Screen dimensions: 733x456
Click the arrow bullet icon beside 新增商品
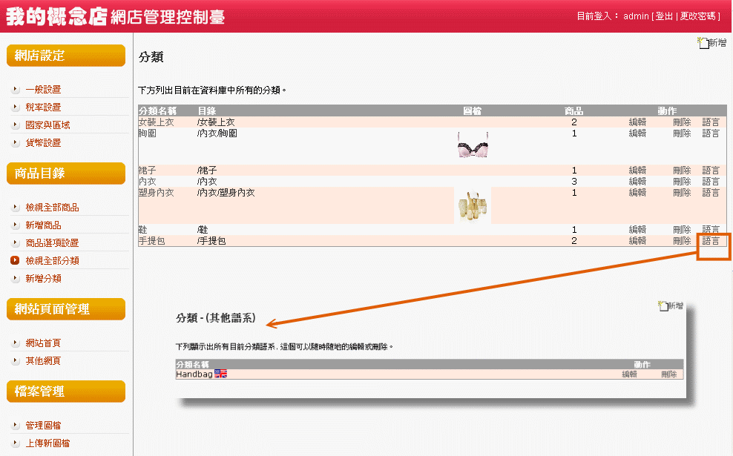tap(15, 225)
